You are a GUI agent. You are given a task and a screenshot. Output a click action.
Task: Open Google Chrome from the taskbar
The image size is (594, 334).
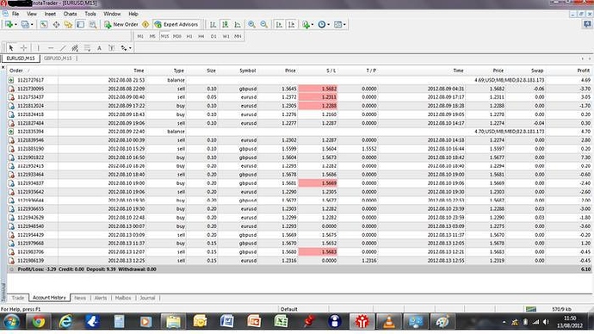[38, 321]
